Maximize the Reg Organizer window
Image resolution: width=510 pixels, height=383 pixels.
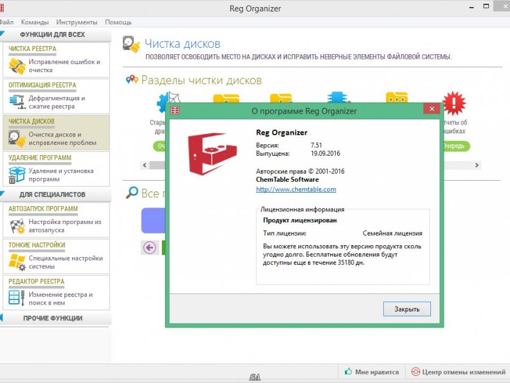click(x=486, y=6)
